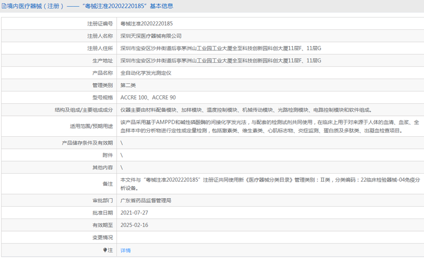Click the 型号规格 label cell
The width and height of the screenshot is (424, 258).
point(59,97)
